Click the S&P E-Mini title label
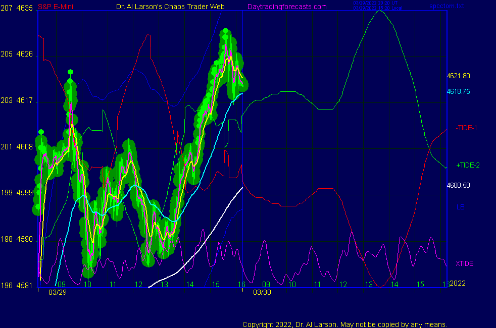This screenshot has width=496, height=328. 56,7
